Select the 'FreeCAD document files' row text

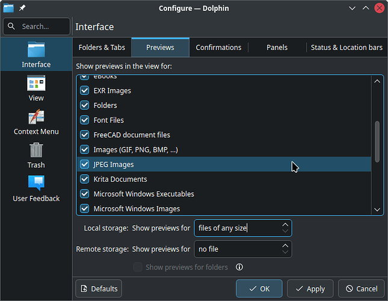click(132, 135)
